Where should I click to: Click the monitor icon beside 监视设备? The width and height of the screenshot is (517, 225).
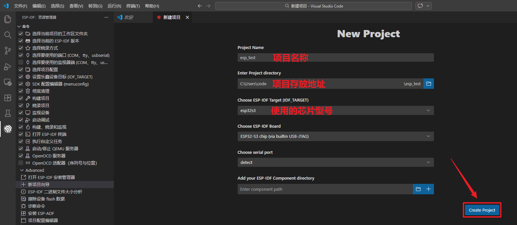coord(28,113)
